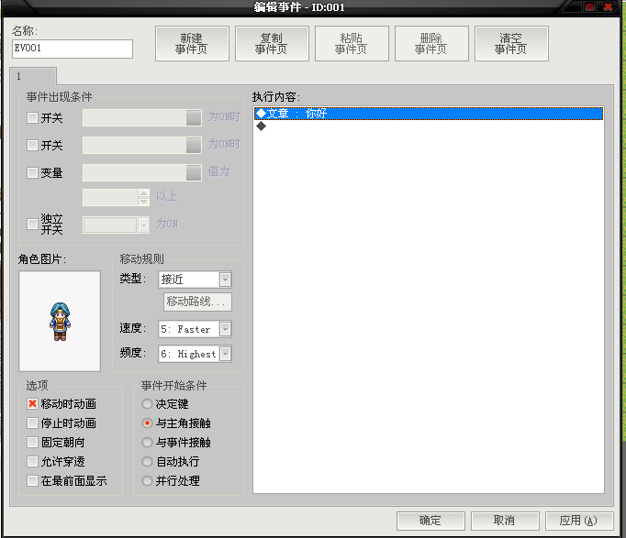This screenshot has height=538, width=626.
Task: Enable the 独立开关 condition checkbox
Action: (32, 224)
